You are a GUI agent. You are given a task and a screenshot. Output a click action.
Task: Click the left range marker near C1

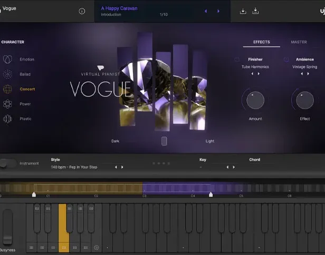(34, 194)
